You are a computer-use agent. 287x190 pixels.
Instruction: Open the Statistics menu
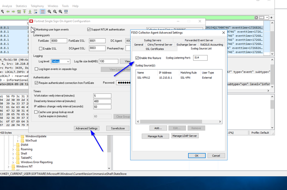[21, 6]
